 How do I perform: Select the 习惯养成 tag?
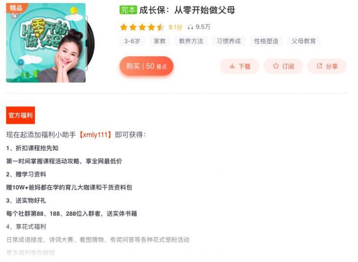tap(229, 41)
